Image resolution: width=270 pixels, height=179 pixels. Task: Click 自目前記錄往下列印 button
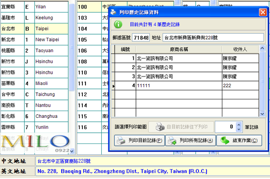(x=181, y=127)
